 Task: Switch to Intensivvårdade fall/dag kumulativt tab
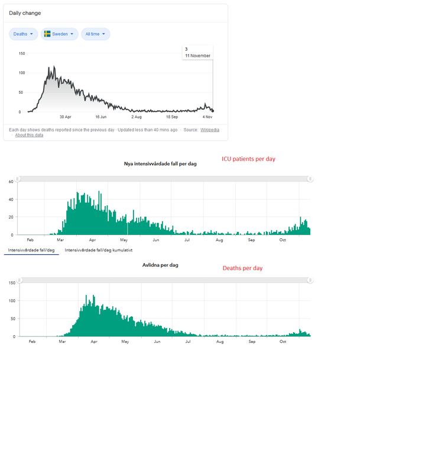click(x=99, y=250)
